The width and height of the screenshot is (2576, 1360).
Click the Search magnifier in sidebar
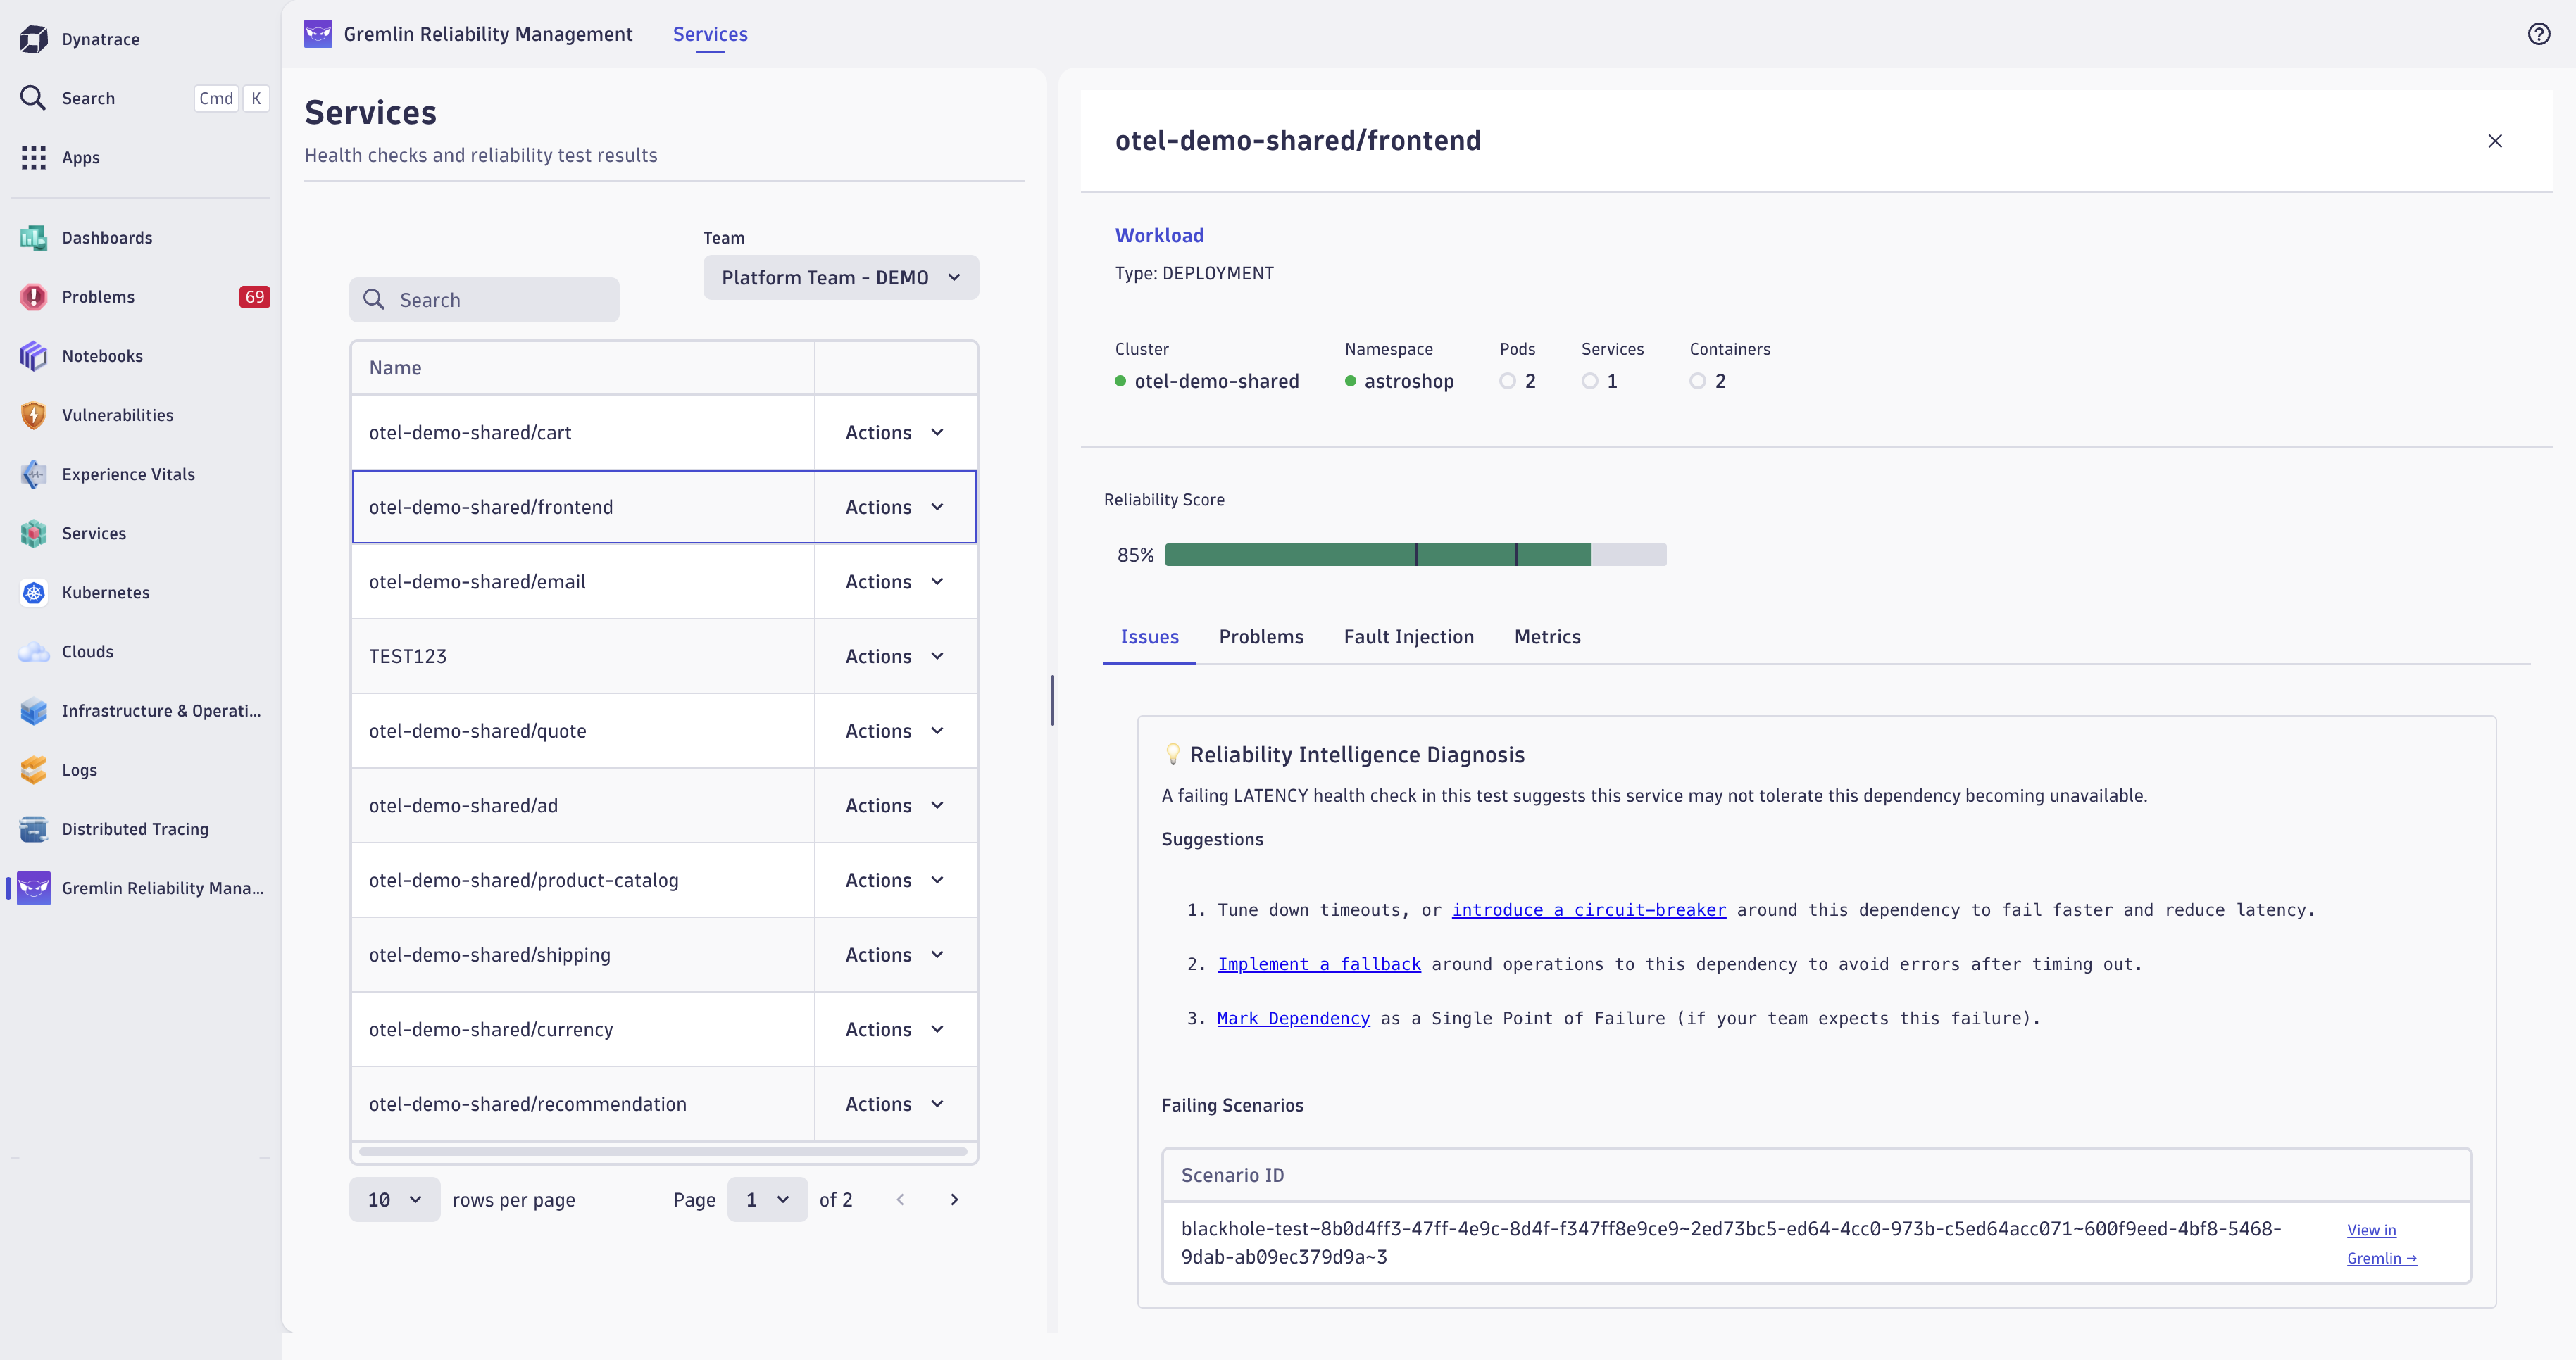[x=33, y=98]
